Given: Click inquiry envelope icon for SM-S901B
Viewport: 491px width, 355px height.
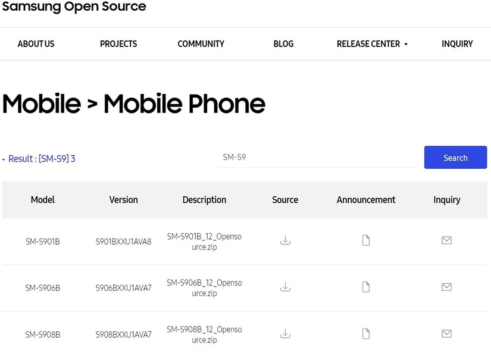Looking at the screenshot, I should [x=446, y=240].
